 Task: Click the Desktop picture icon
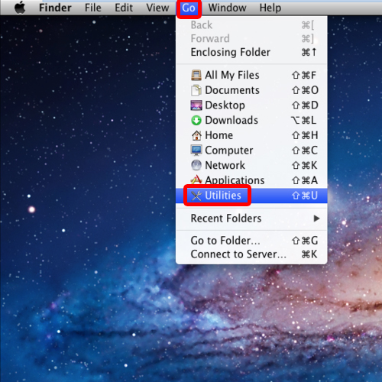196,105
